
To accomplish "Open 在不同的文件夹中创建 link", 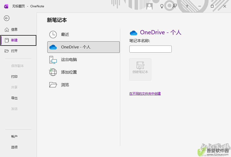I will click(145, 94).
